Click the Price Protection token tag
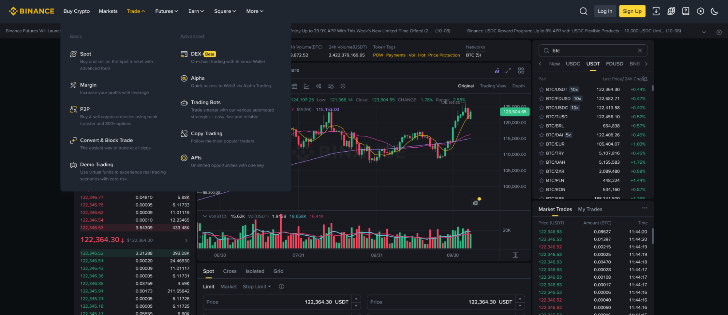The height and width of the screenshot is (315, 728). click(444, 55)
